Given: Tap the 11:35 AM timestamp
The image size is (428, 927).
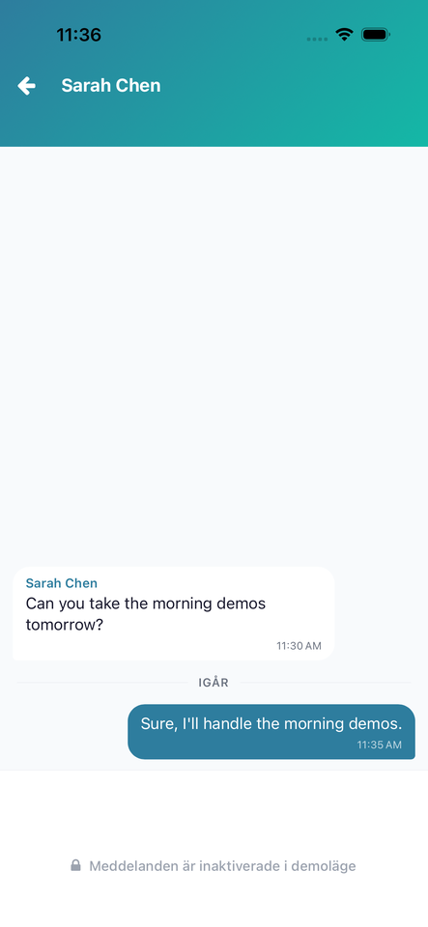Looking at the screenshot, I should coord(380,744).
